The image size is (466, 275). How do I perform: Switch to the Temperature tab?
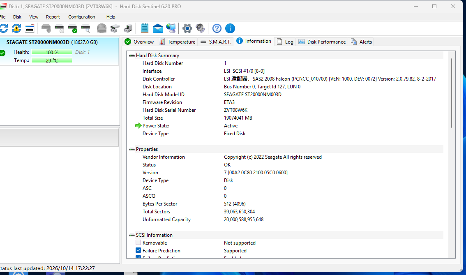[x=178, y=42]
